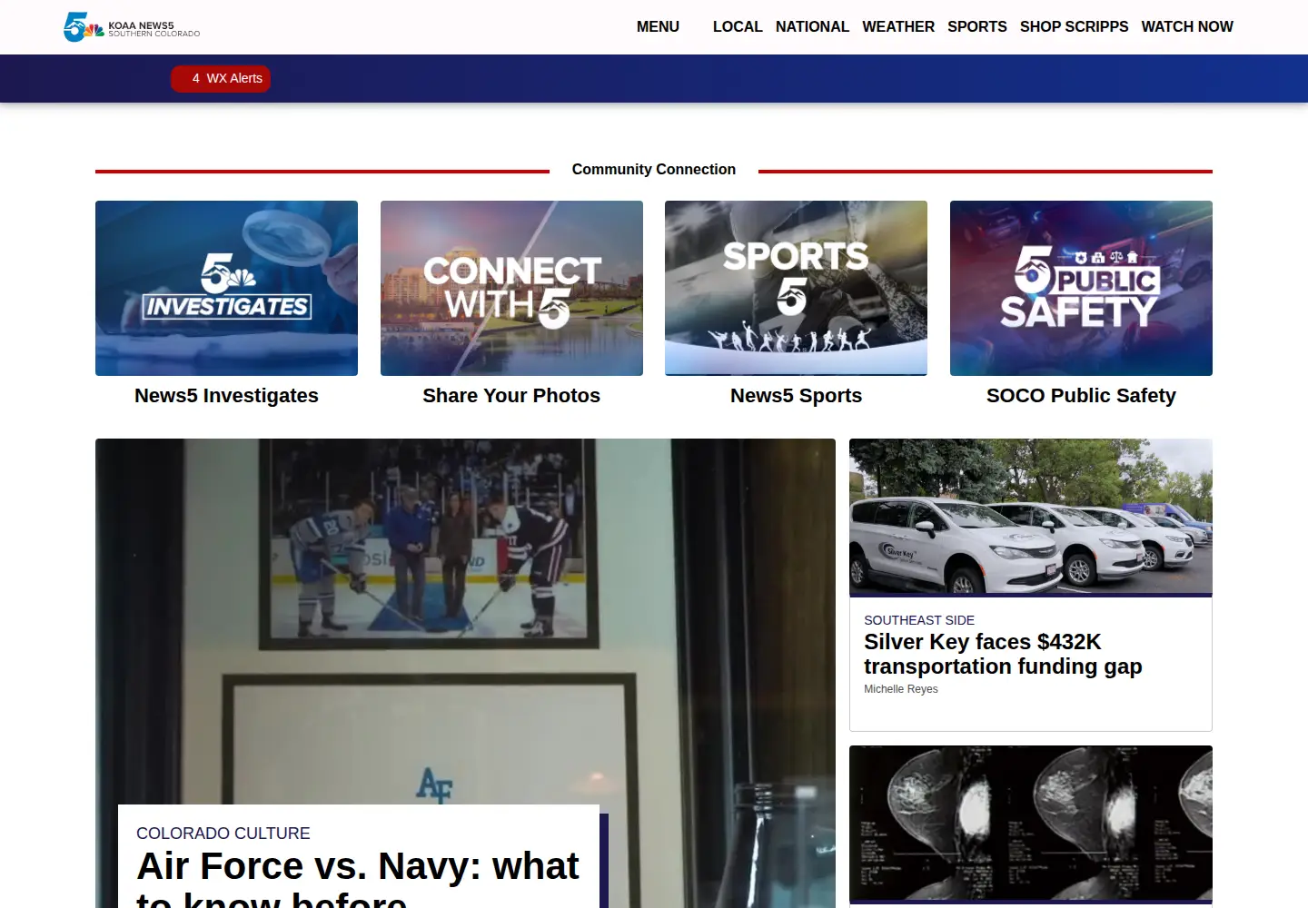
Task: Open the MENU navigation item
Action: [658, 27]
